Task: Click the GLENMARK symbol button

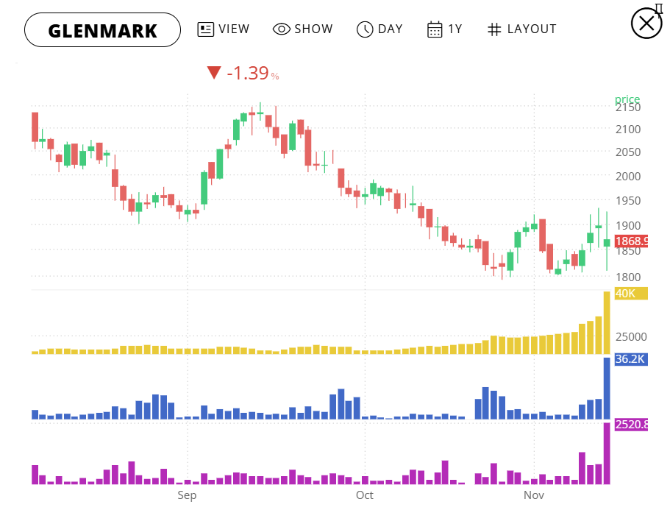Action: [102, 29]
